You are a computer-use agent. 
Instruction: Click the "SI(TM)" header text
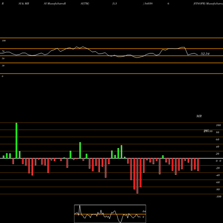coord(85,4)
